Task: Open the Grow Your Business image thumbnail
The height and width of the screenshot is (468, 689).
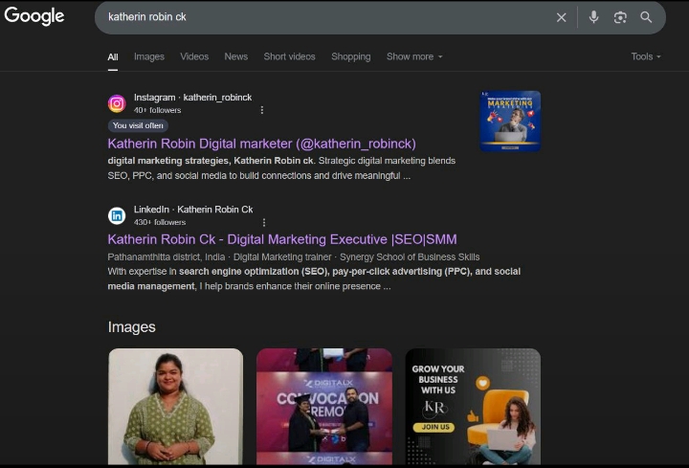Action: [473, 407]
